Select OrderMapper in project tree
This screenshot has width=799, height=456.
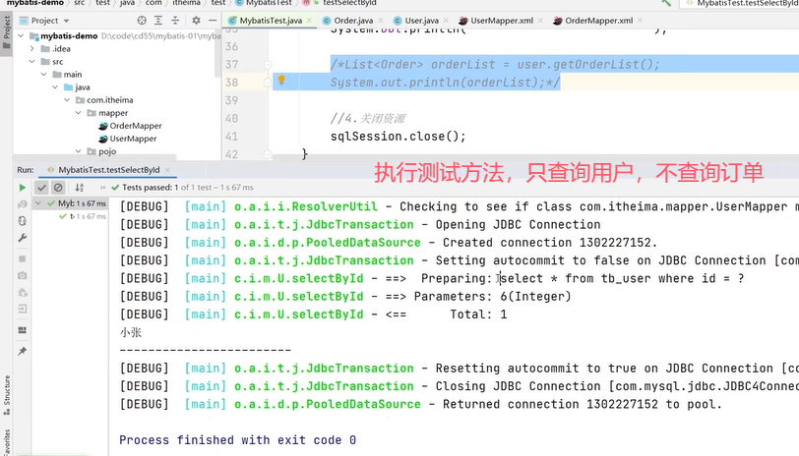pos(136,126)
